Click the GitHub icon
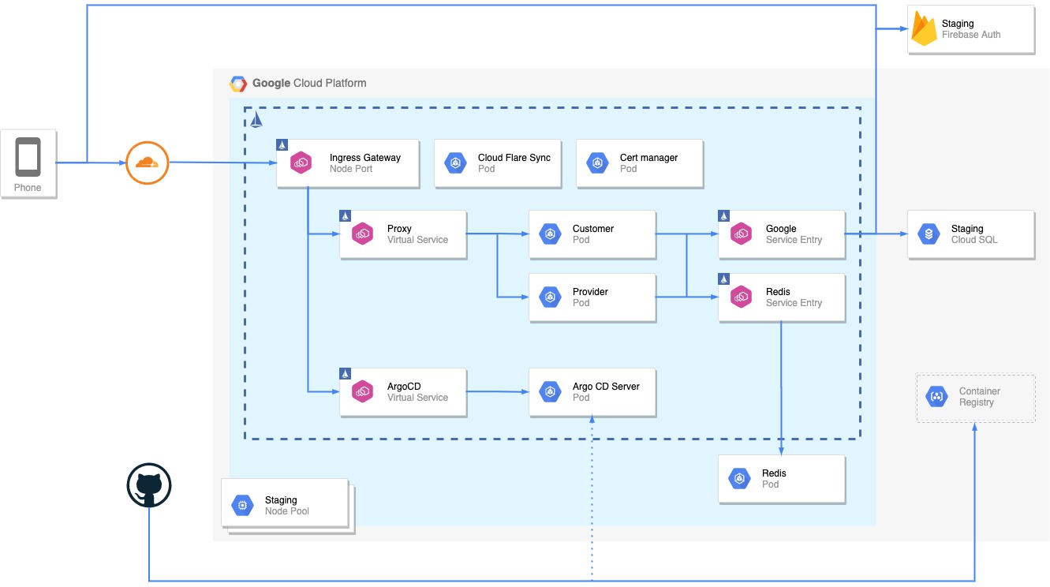1050x587 pixels. click(149, 484)
